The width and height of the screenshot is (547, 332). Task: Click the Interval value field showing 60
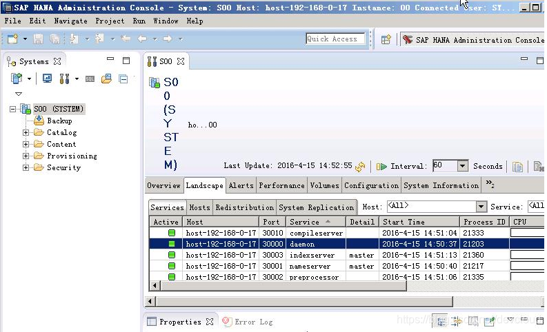pos(445,165)
